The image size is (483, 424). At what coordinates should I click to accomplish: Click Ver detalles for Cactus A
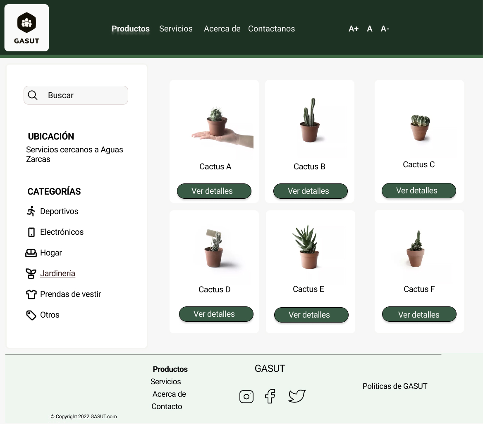[x=214, y=191]
